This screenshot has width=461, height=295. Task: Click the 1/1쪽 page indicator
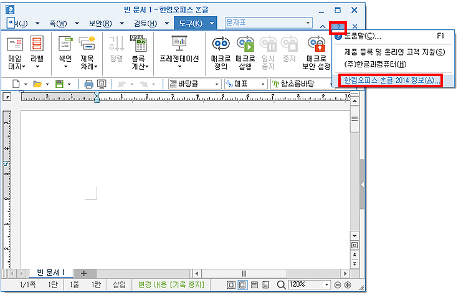click(27, 284)
